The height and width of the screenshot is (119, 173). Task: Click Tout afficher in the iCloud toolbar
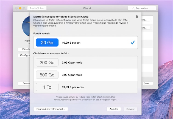[37, 8]
